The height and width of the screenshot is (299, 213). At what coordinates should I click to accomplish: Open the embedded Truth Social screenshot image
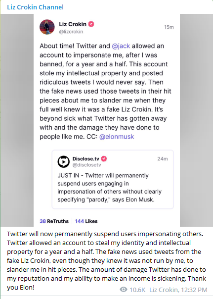click(x=107, y=120)
